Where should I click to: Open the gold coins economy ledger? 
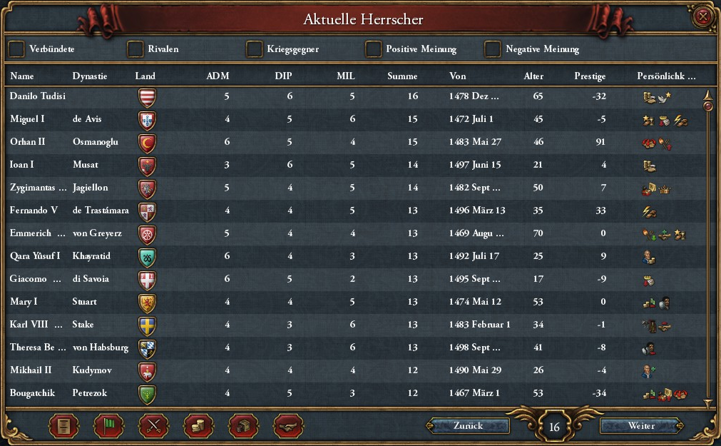point(199,426)
